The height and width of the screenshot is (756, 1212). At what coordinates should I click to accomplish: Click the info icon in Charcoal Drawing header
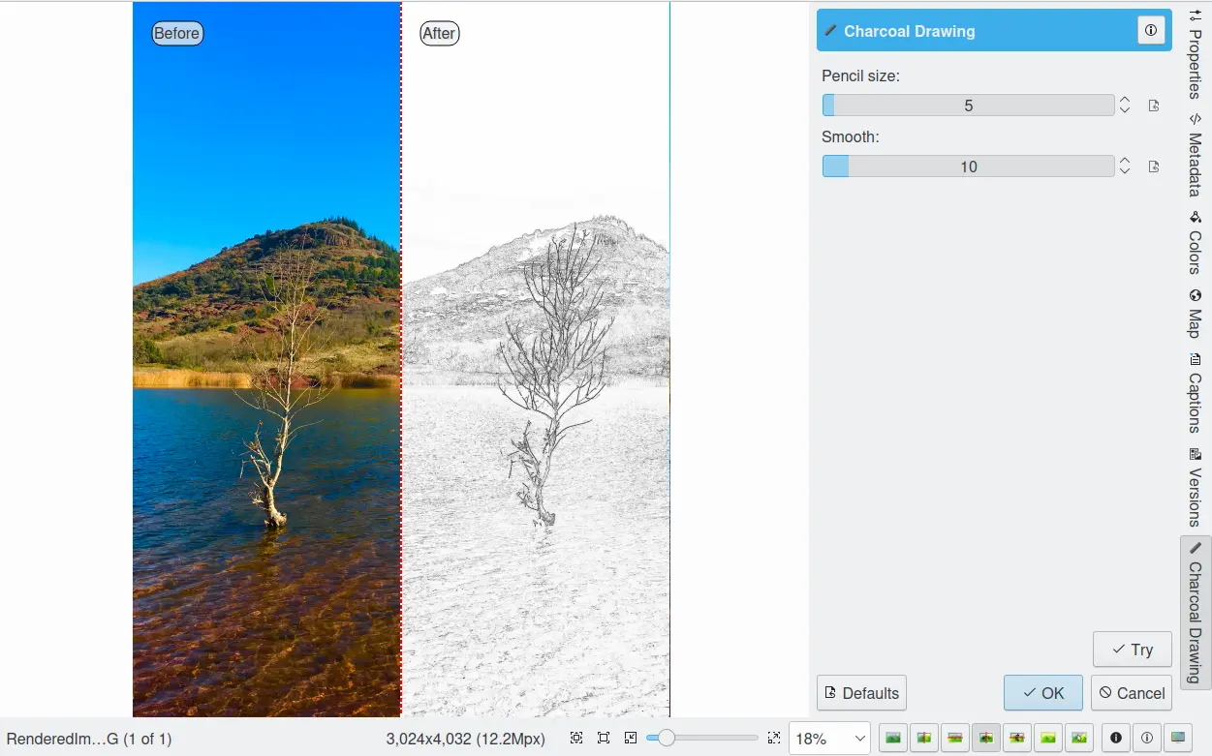1150,31
